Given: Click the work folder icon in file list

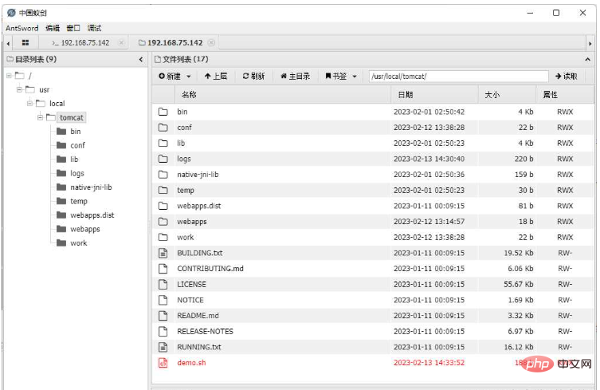Looking at the screenshot, I should click(x=163, y=237).
